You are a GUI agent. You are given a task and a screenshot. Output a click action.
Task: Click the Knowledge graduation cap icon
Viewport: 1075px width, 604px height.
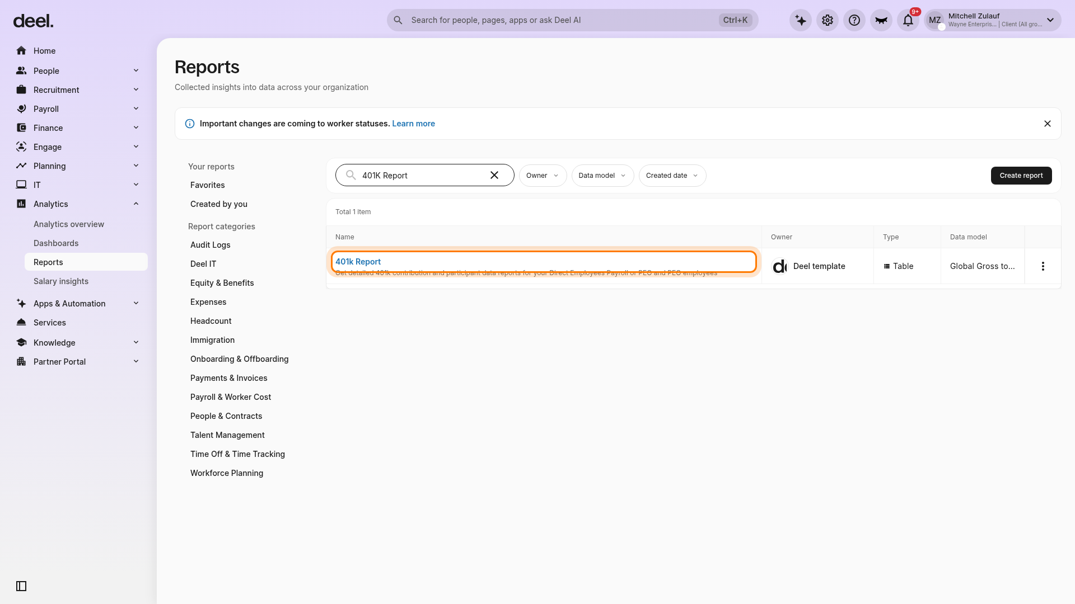tap(21, 343)
